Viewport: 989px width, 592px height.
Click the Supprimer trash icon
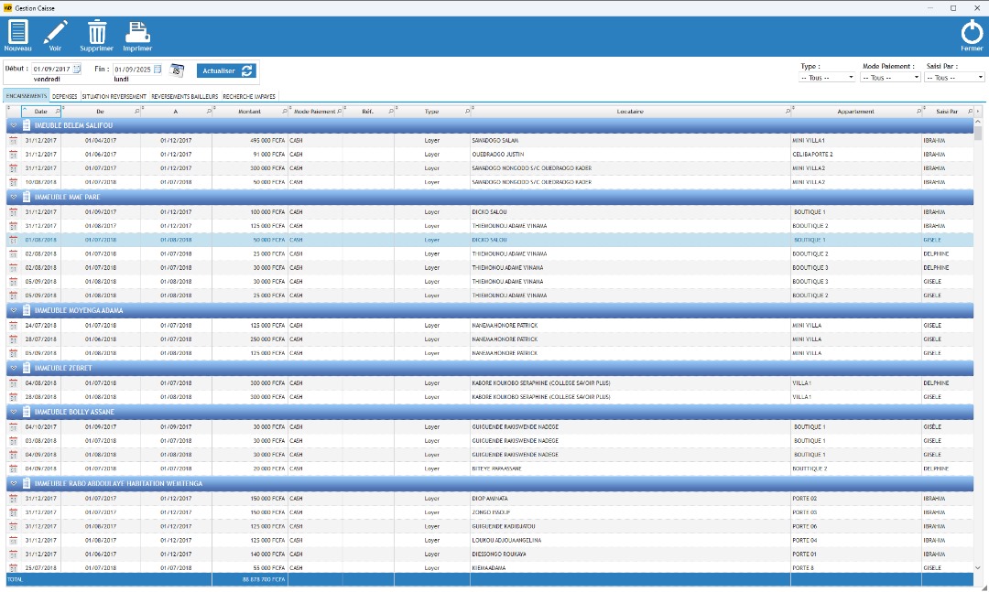[95, 33]
